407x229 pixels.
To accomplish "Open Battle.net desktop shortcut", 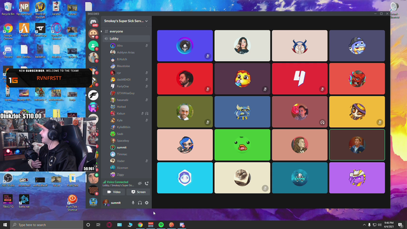I will 24,202.
